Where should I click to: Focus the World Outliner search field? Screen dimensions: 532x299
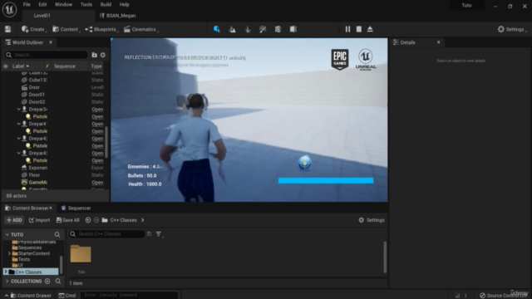47,55
